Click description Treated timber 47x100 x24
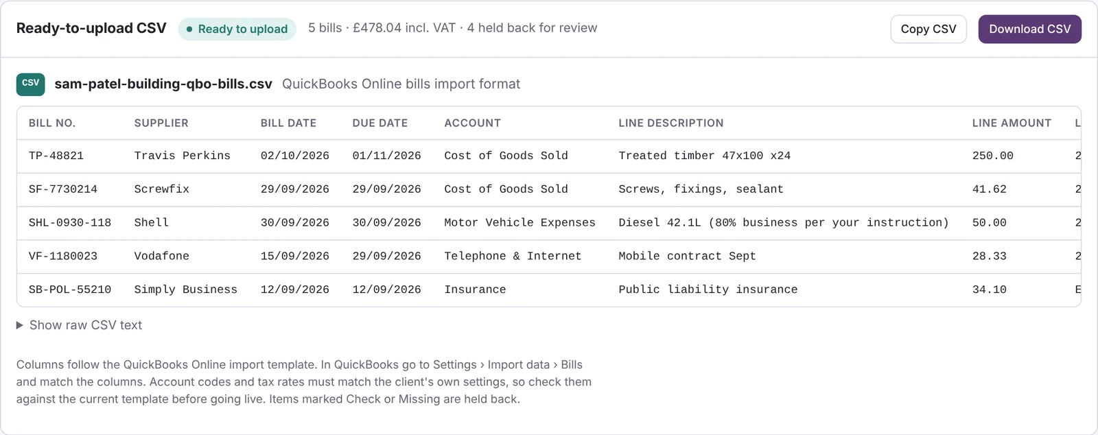Viewport: 1098px width, 435px height. click(705, 156)
